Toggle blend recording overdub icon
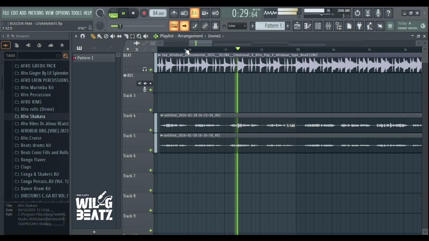 coord(205,13)
